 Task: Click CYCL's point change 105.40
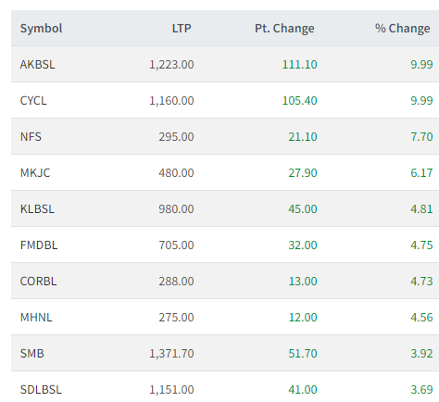[299, 101]
